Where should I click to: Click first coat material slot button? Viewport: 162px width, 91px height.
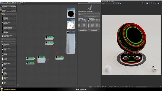point(84,19)
